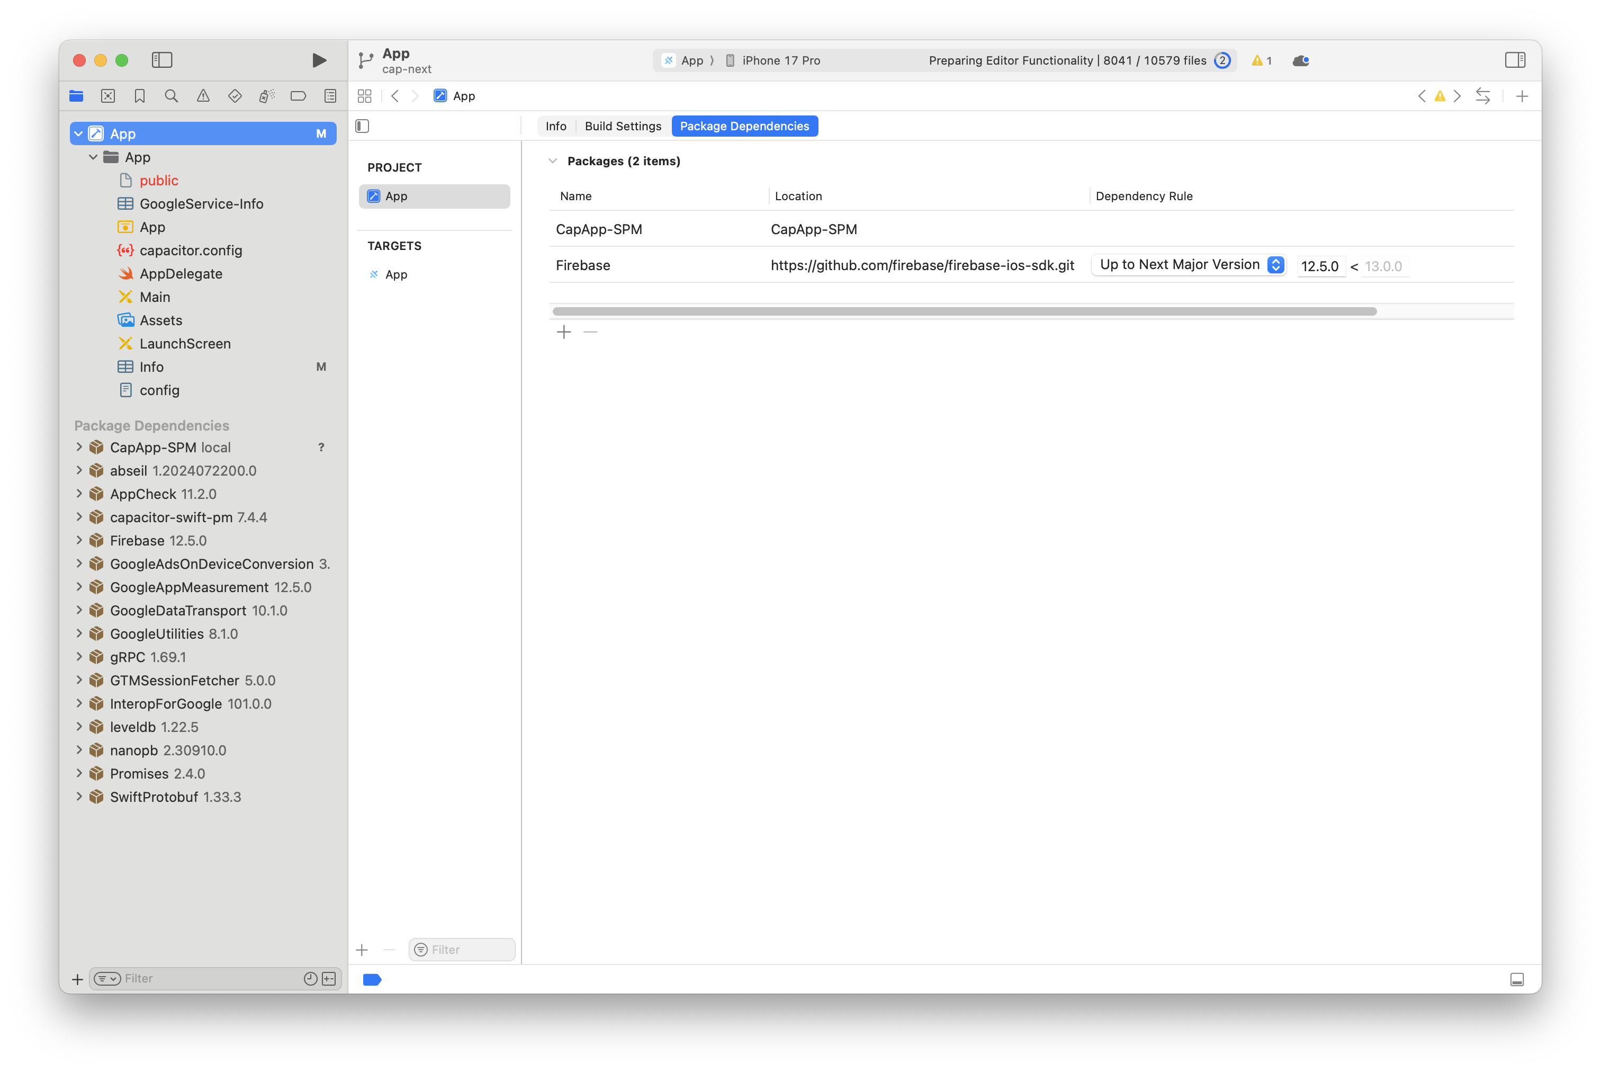Open the Up to Next Major Version dropdown
Screen dimensions: 1601x1072
[x=1188, y=265]
